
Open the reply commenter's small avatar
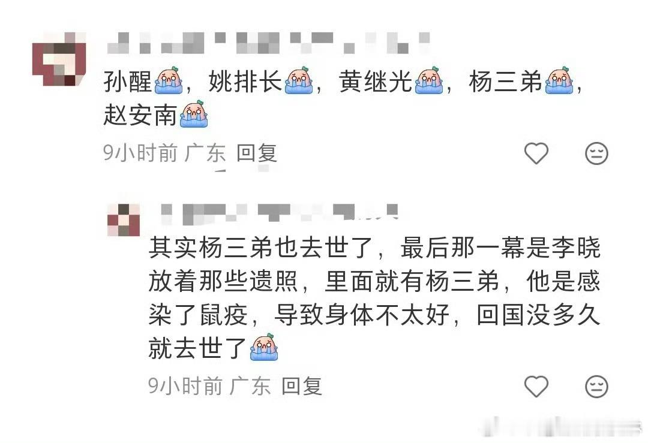(x=124, y=220)
